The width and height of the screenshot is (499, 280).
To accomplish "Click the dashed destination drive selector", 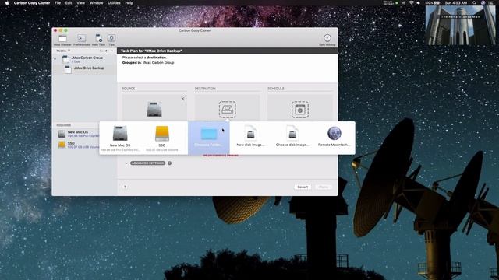I will (x=227, y=110).
